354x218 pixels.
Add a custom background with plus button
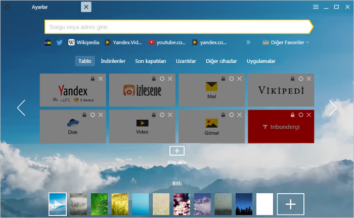pyautogui.click(x=291, y=204)
